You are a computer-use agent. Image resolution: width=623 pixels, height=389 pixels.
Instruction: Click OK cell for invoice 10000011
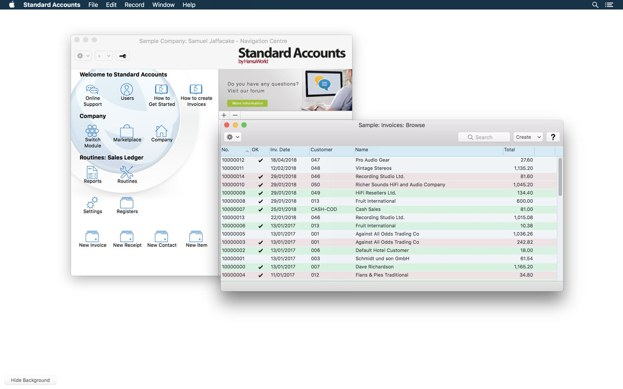coord(261,169)
